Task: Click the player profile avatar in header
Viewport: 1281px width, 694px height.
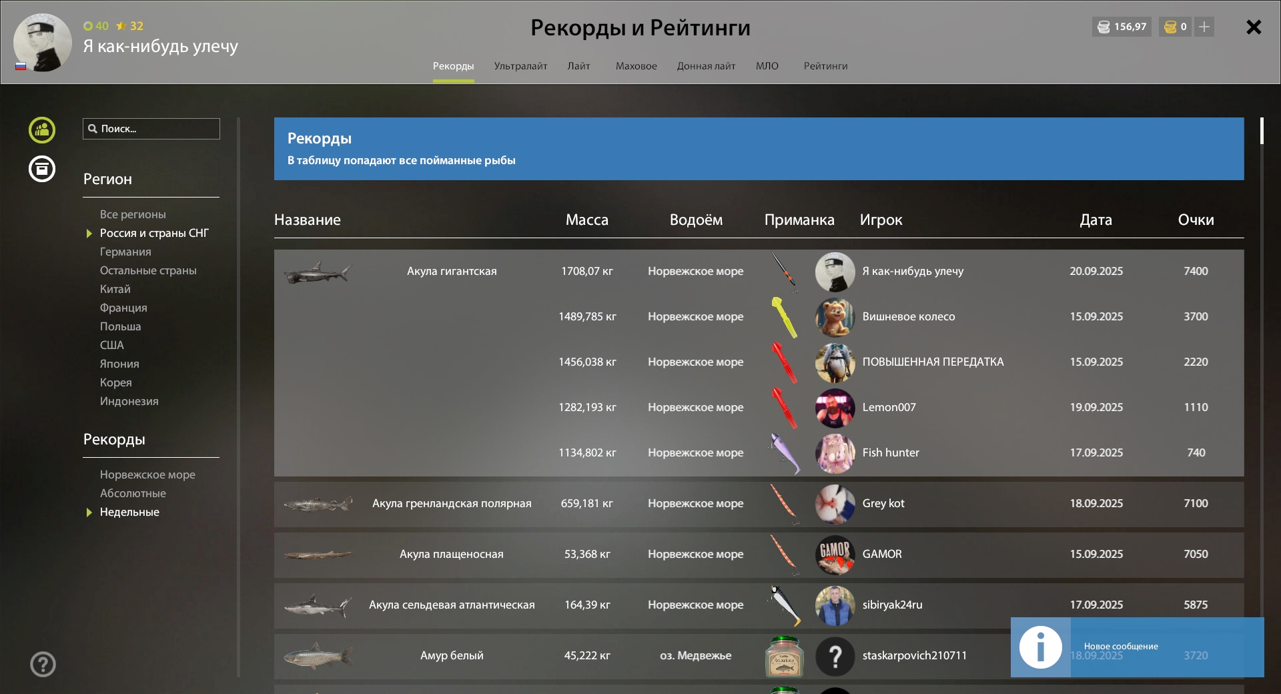Action: point(43,42)
